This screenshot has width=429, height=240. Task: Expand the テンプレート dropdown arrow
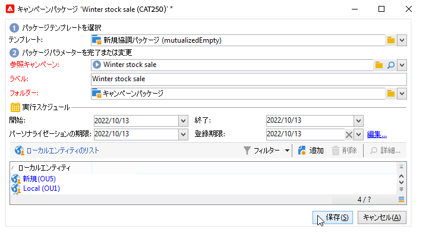point(402,40)
